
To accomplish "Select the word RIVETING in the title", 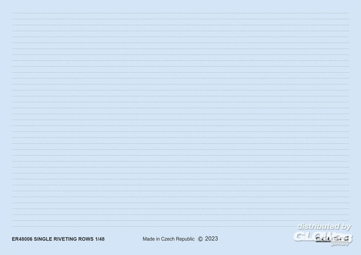I will pyautogui.click(x=67, y=239).
